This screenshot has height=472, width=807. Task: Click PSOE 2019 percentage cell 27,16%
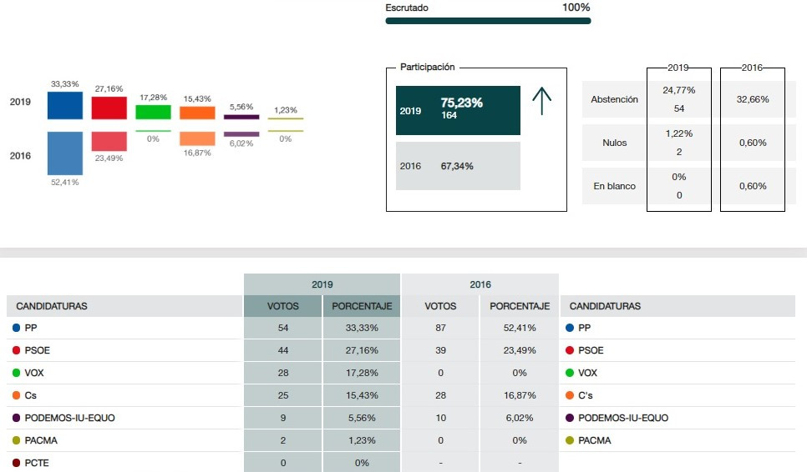pyautogui.click(x=362, y=350)
